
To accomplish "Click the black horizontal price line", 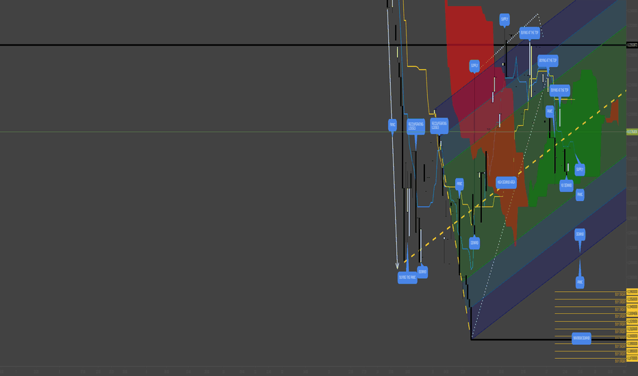I will click(x=314, y=45).
